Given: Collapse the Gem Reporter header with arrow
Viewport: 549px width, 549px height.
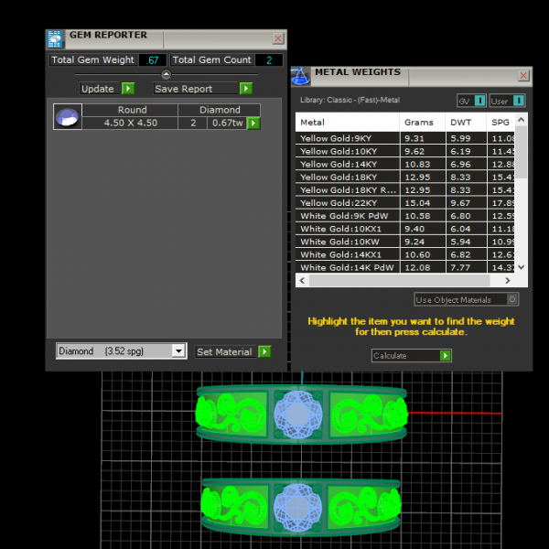Looking at the screenshot, I should (x=166, y=74).
